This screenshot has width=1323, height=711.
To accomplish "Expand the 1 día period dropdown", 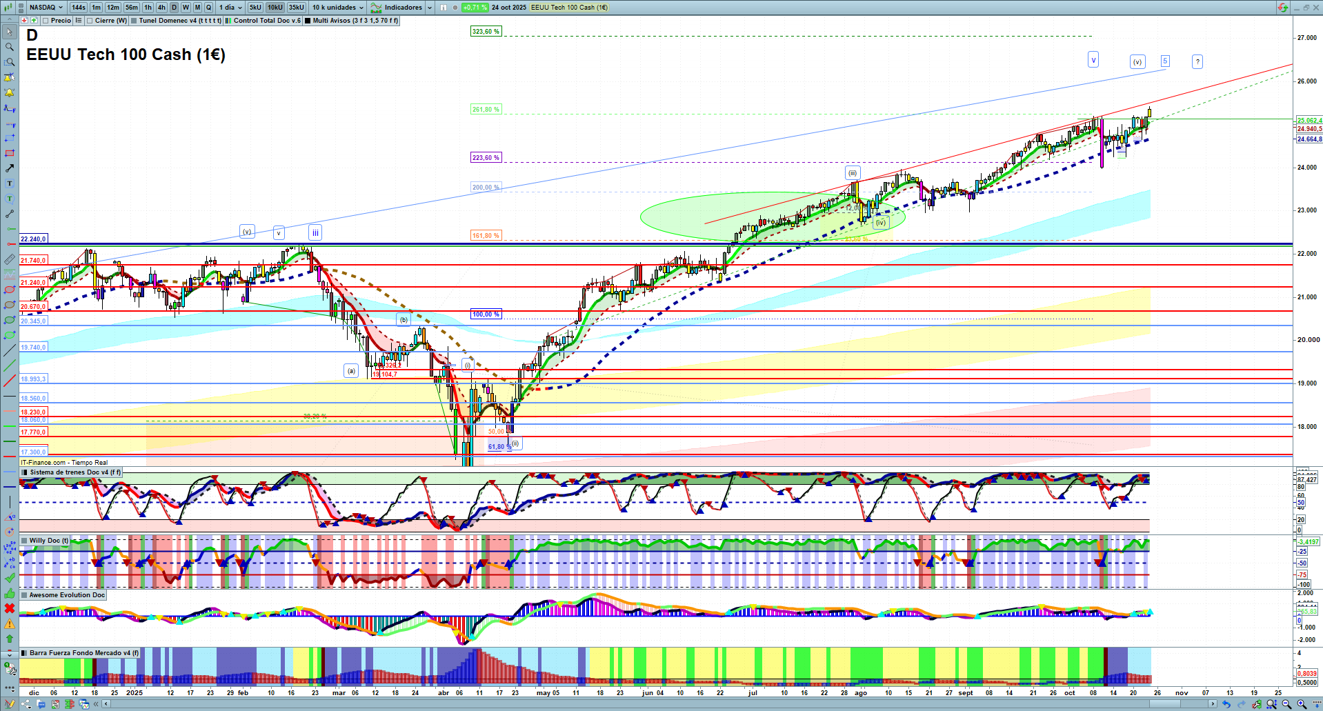I will [231, 8].
